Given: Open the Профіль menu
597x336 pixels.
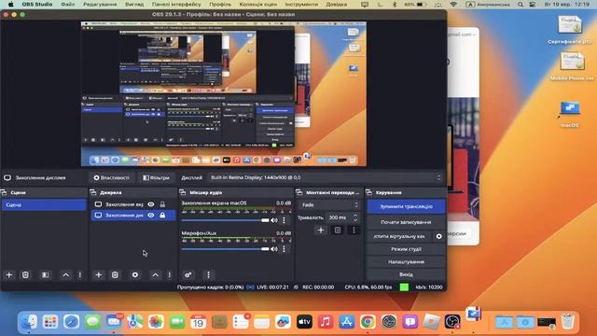Looking at the screenshot, I should (x=220, y=4).
